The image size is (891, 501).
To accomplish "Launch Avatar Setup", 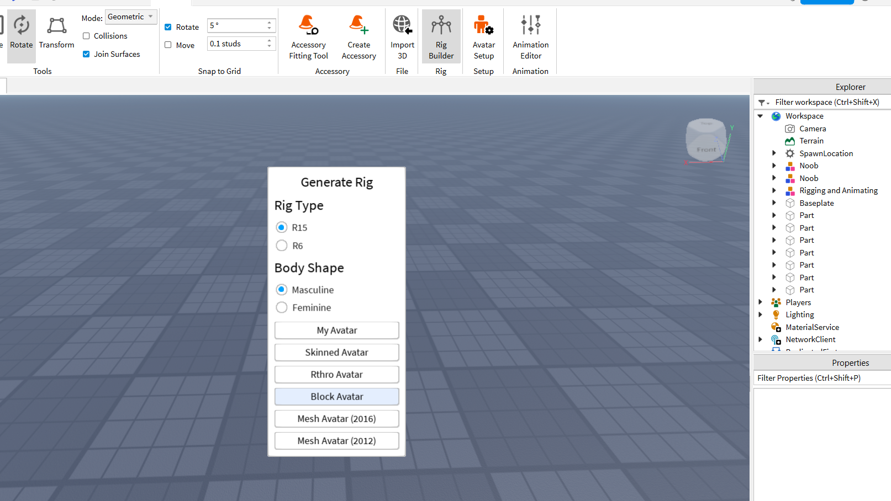I will coord(483,37).
